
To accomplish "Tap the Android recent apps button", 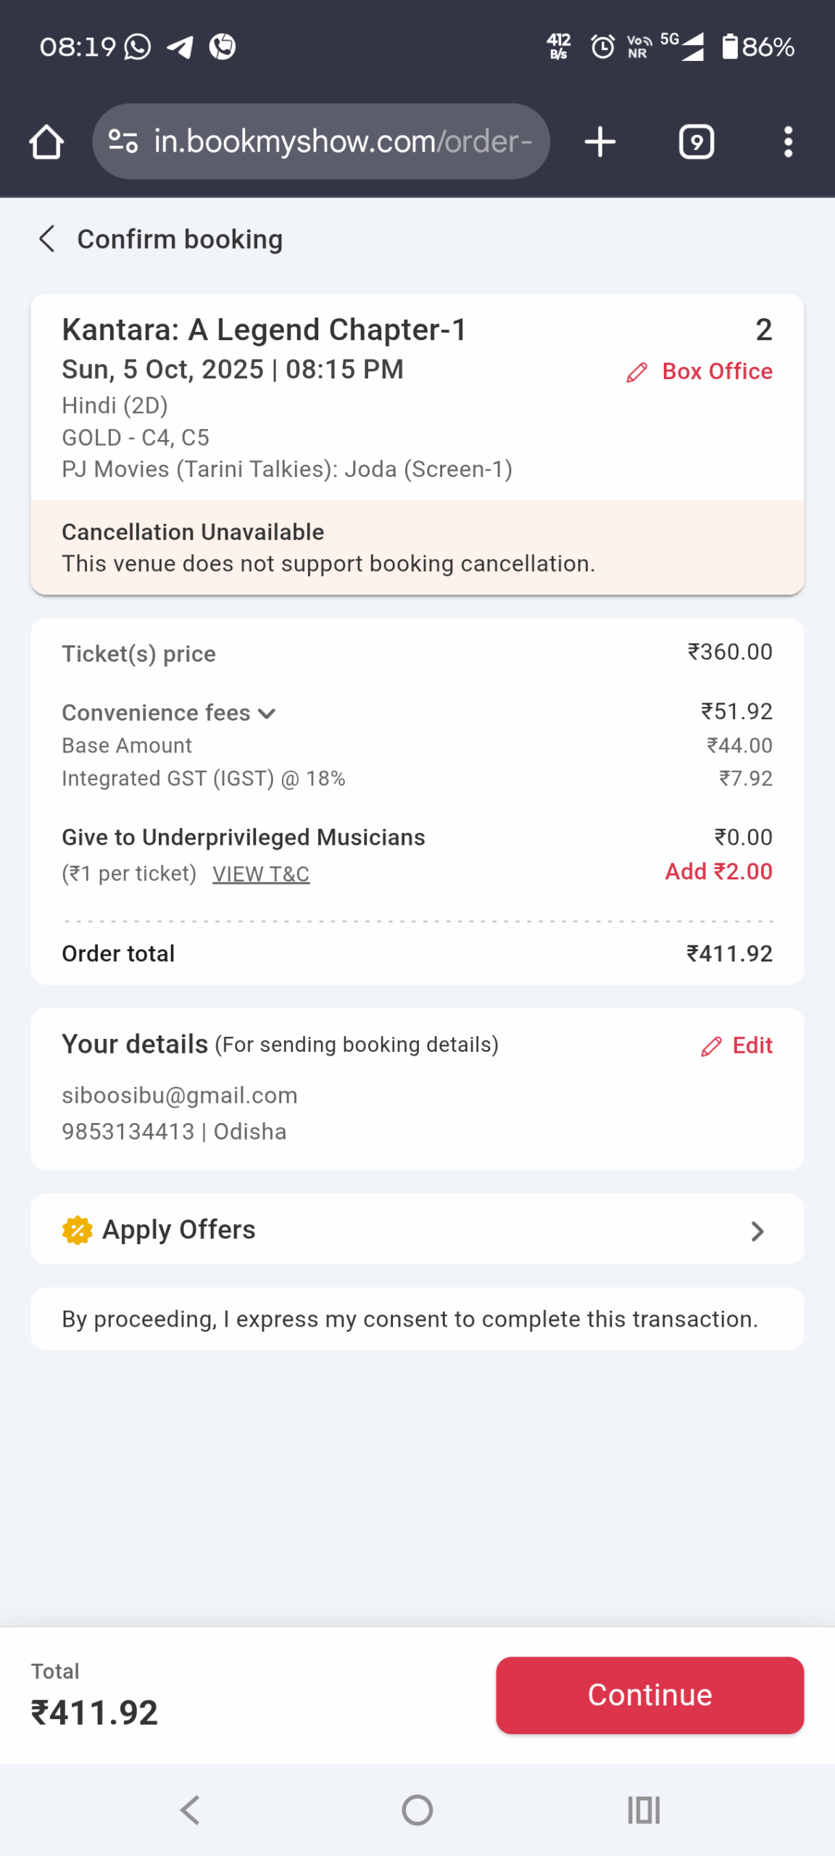I will coord(644,1810).
